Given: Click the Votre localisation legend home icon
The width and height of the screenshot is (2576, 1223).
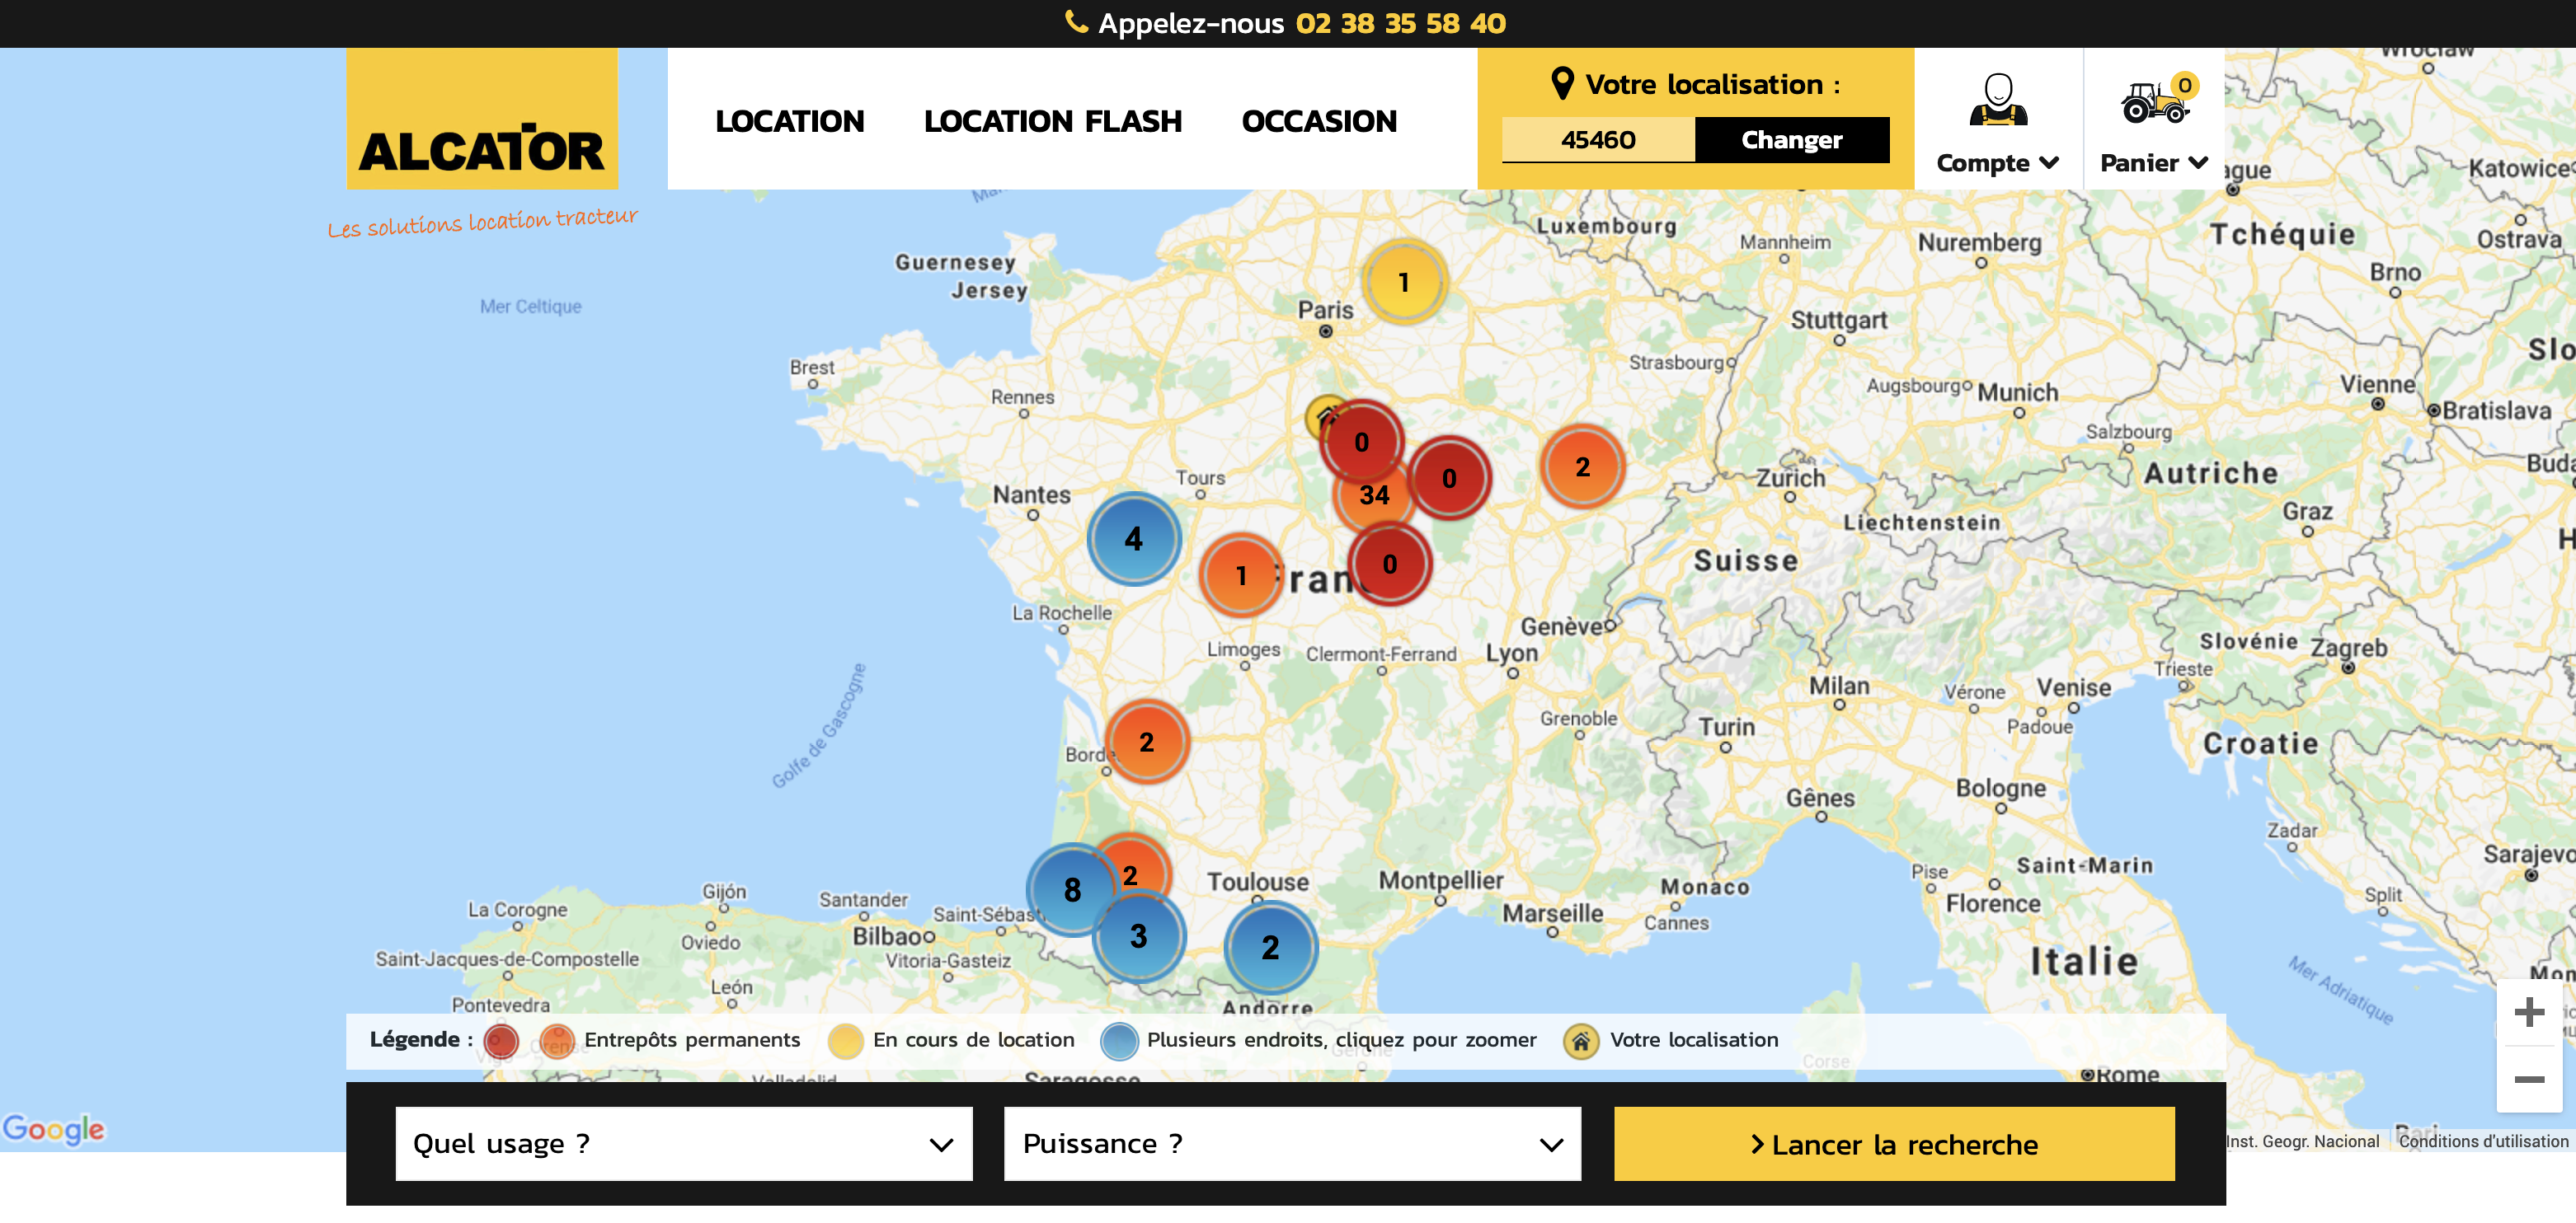Looking at the screenshot, I should (1580, 1041).
